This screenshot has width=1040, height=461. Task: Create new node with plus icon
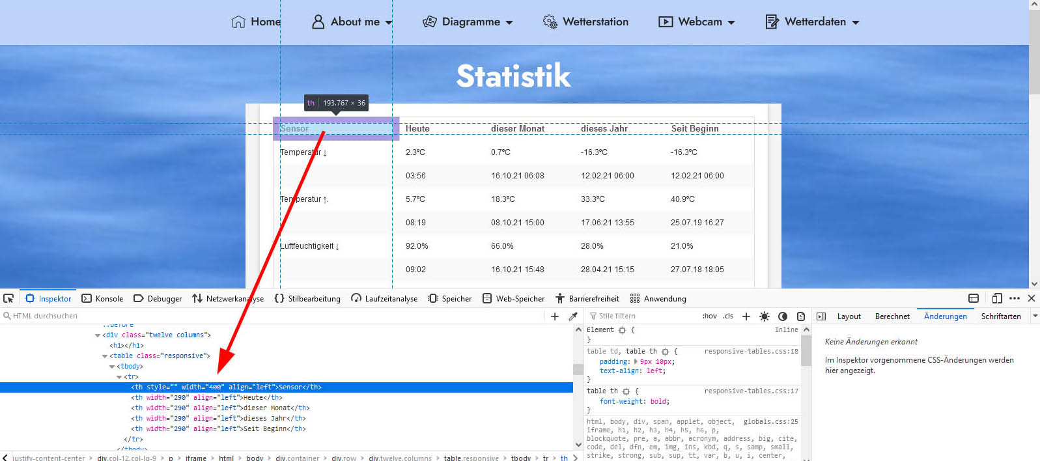(555, 316)
